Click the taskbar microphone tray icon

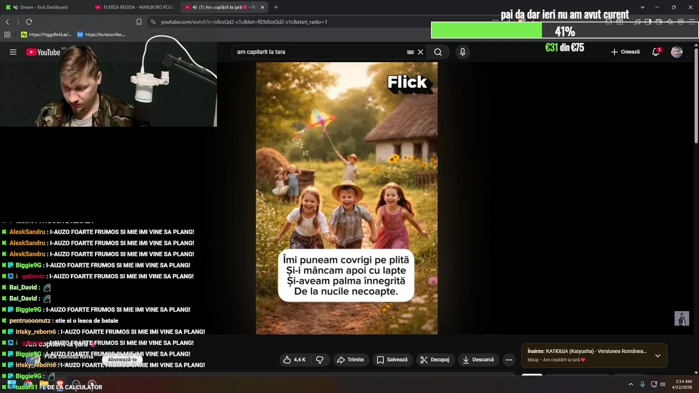click(642, 384)
